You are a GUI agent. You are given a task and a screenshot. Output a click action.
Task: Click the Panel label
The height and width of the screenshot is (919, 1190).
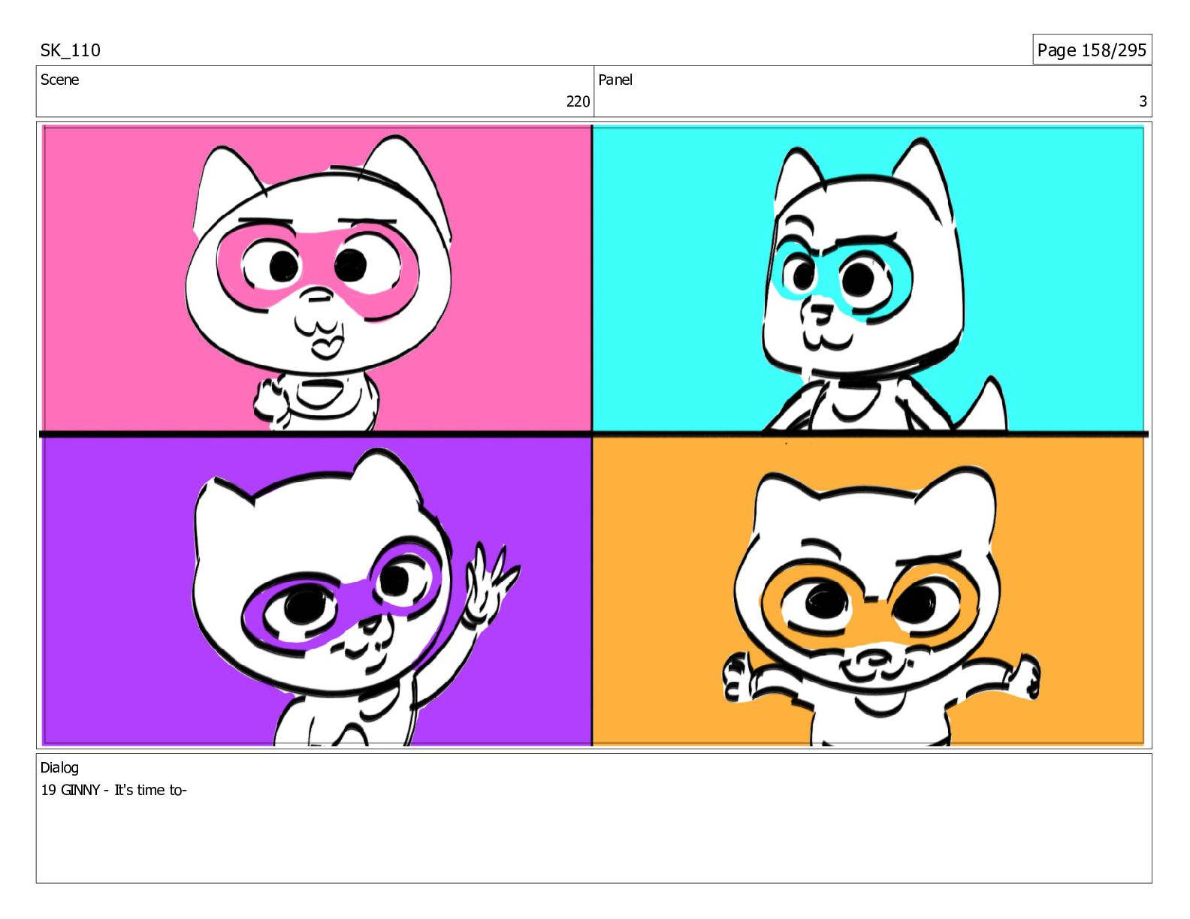[615, 80]
